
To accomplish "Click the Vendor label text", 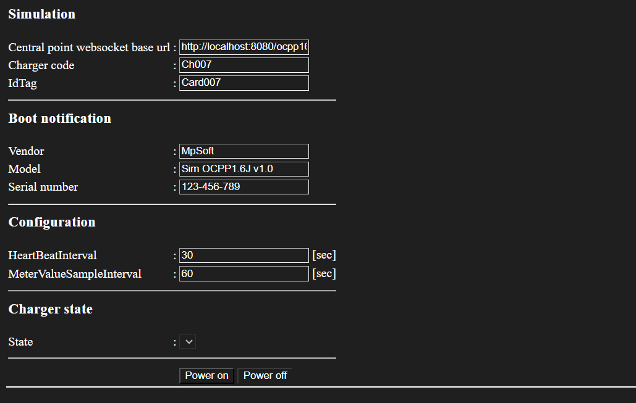I will [x=26, y=151].
